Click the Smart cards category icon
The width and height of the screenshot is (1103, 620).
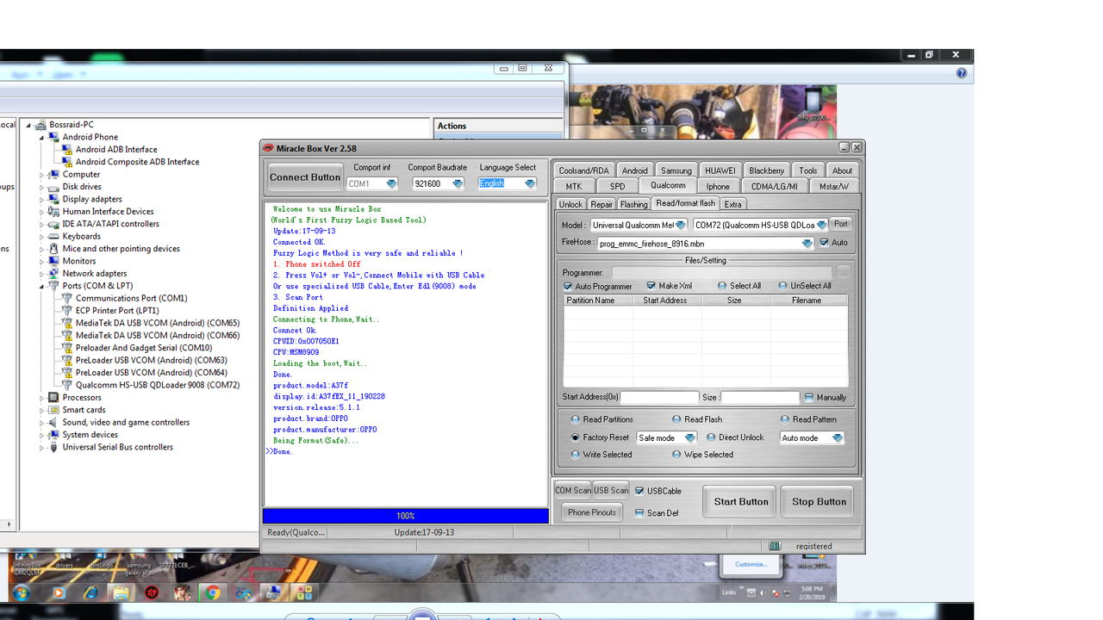tap(54, 410)
